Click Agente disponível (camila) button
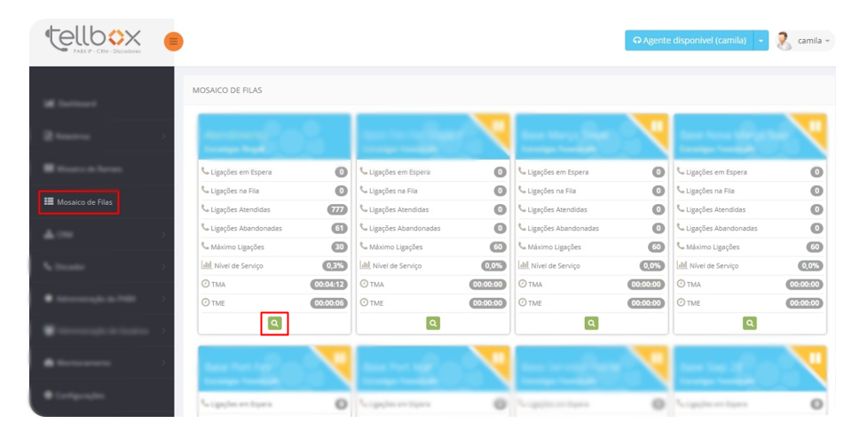Screen dimensions: 859x439 [x=690, y=41]
